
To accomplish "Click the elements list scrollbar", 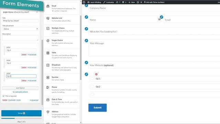I will coord(81,48).
